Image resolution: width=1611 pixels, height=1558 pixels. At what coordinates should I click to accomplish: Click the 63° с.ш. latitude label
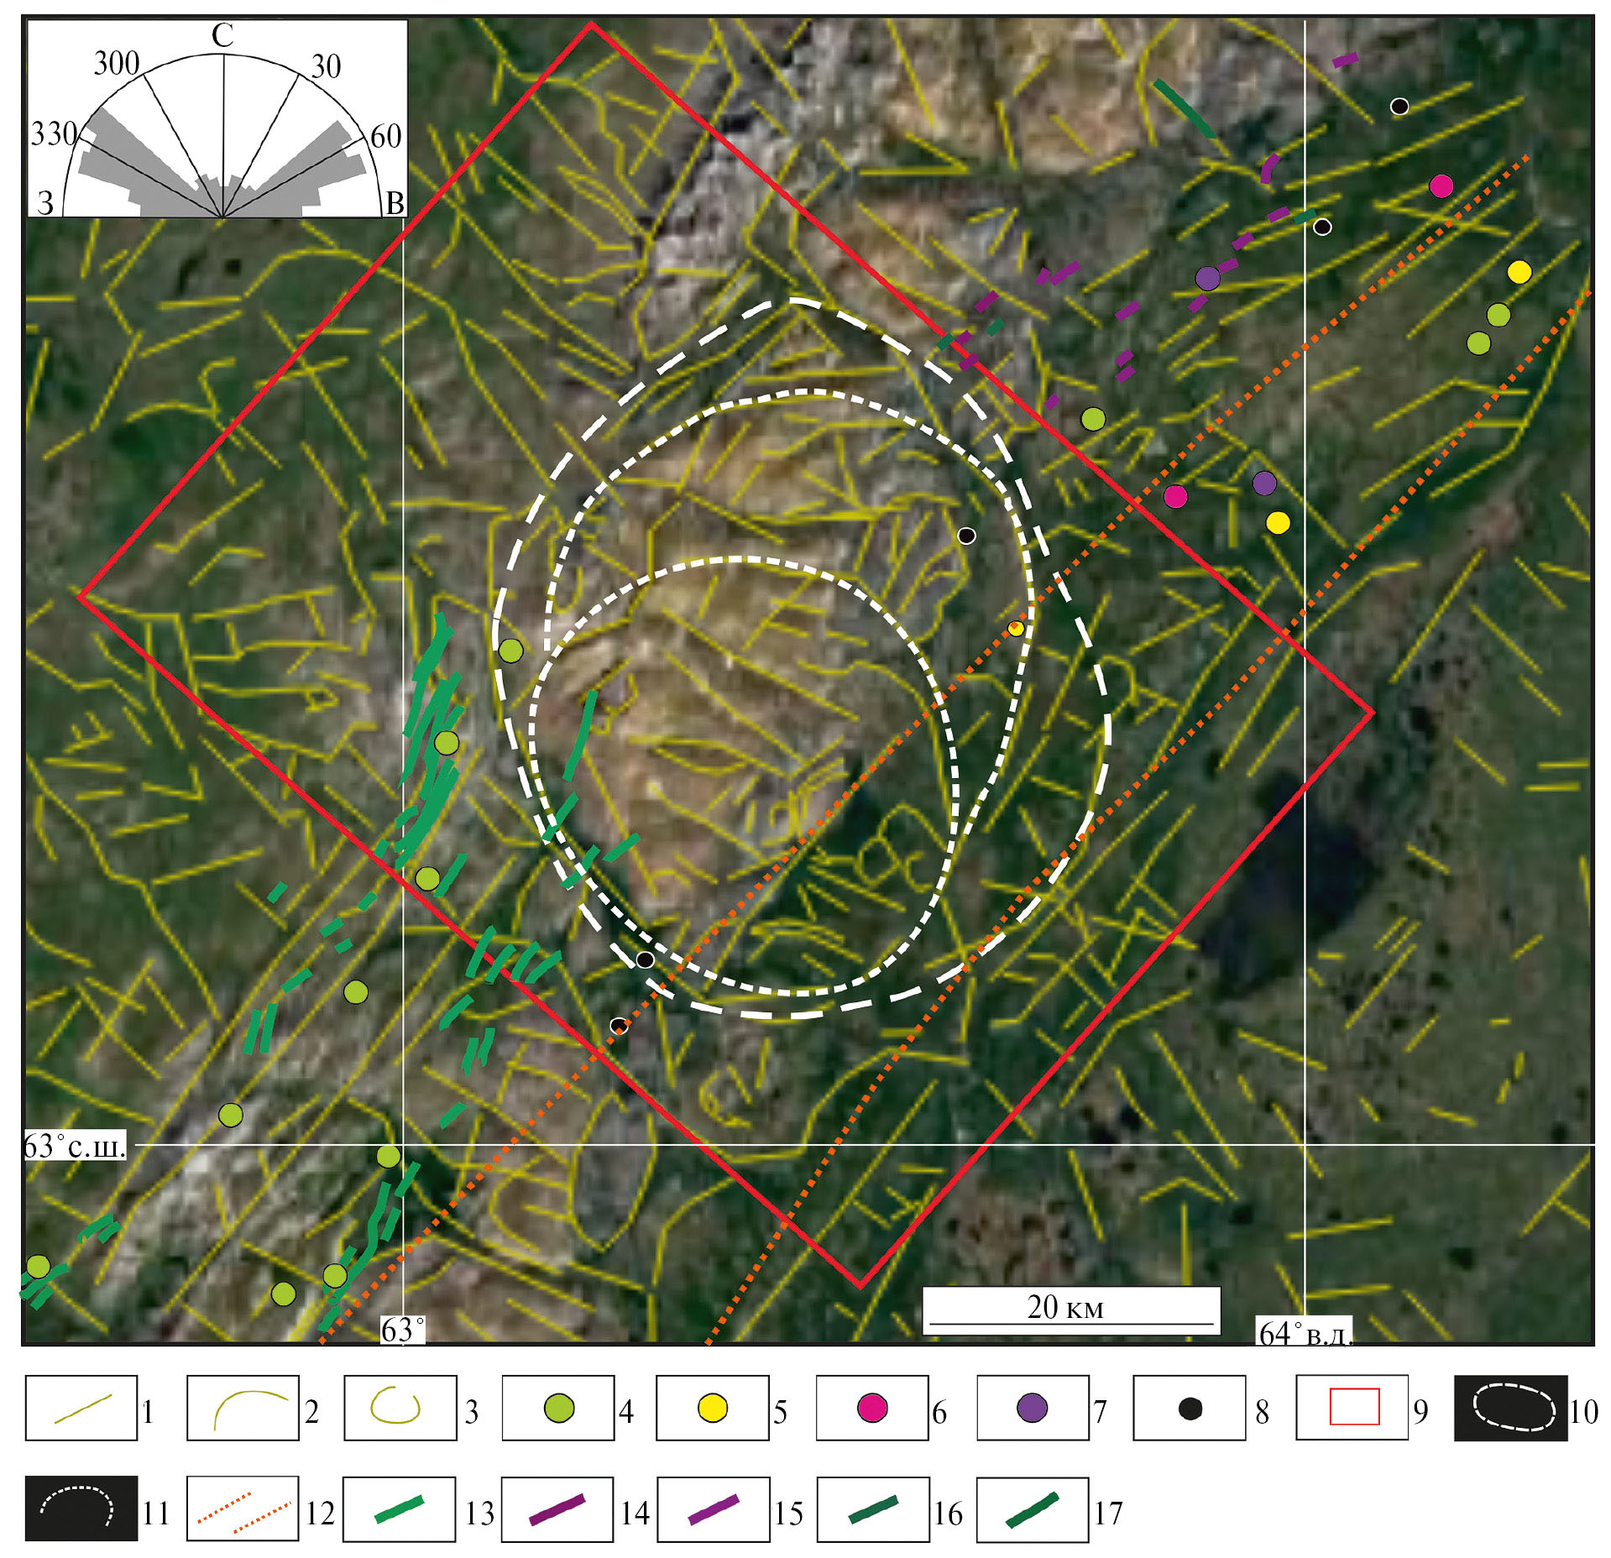(x=76, y=1146)
